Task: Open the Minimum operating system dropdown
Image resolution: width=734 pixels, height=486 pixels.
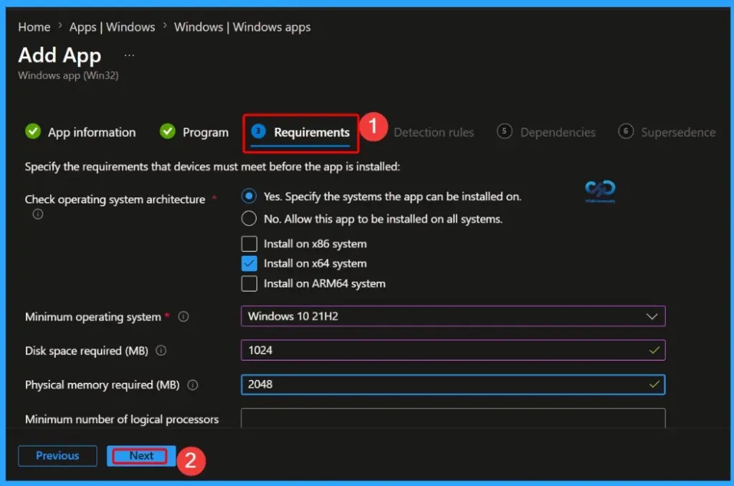Action: pyautogui.click(x=453, y=316)
